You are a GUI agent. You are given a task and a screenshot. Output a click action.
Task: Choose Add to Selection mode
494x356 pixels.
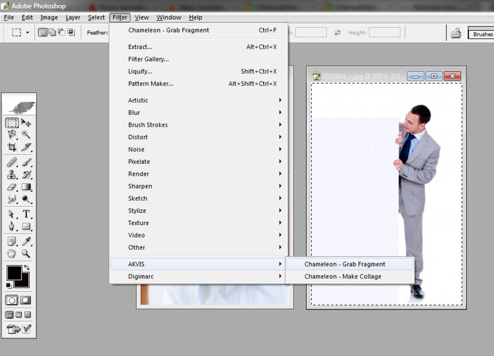[52, 32]
